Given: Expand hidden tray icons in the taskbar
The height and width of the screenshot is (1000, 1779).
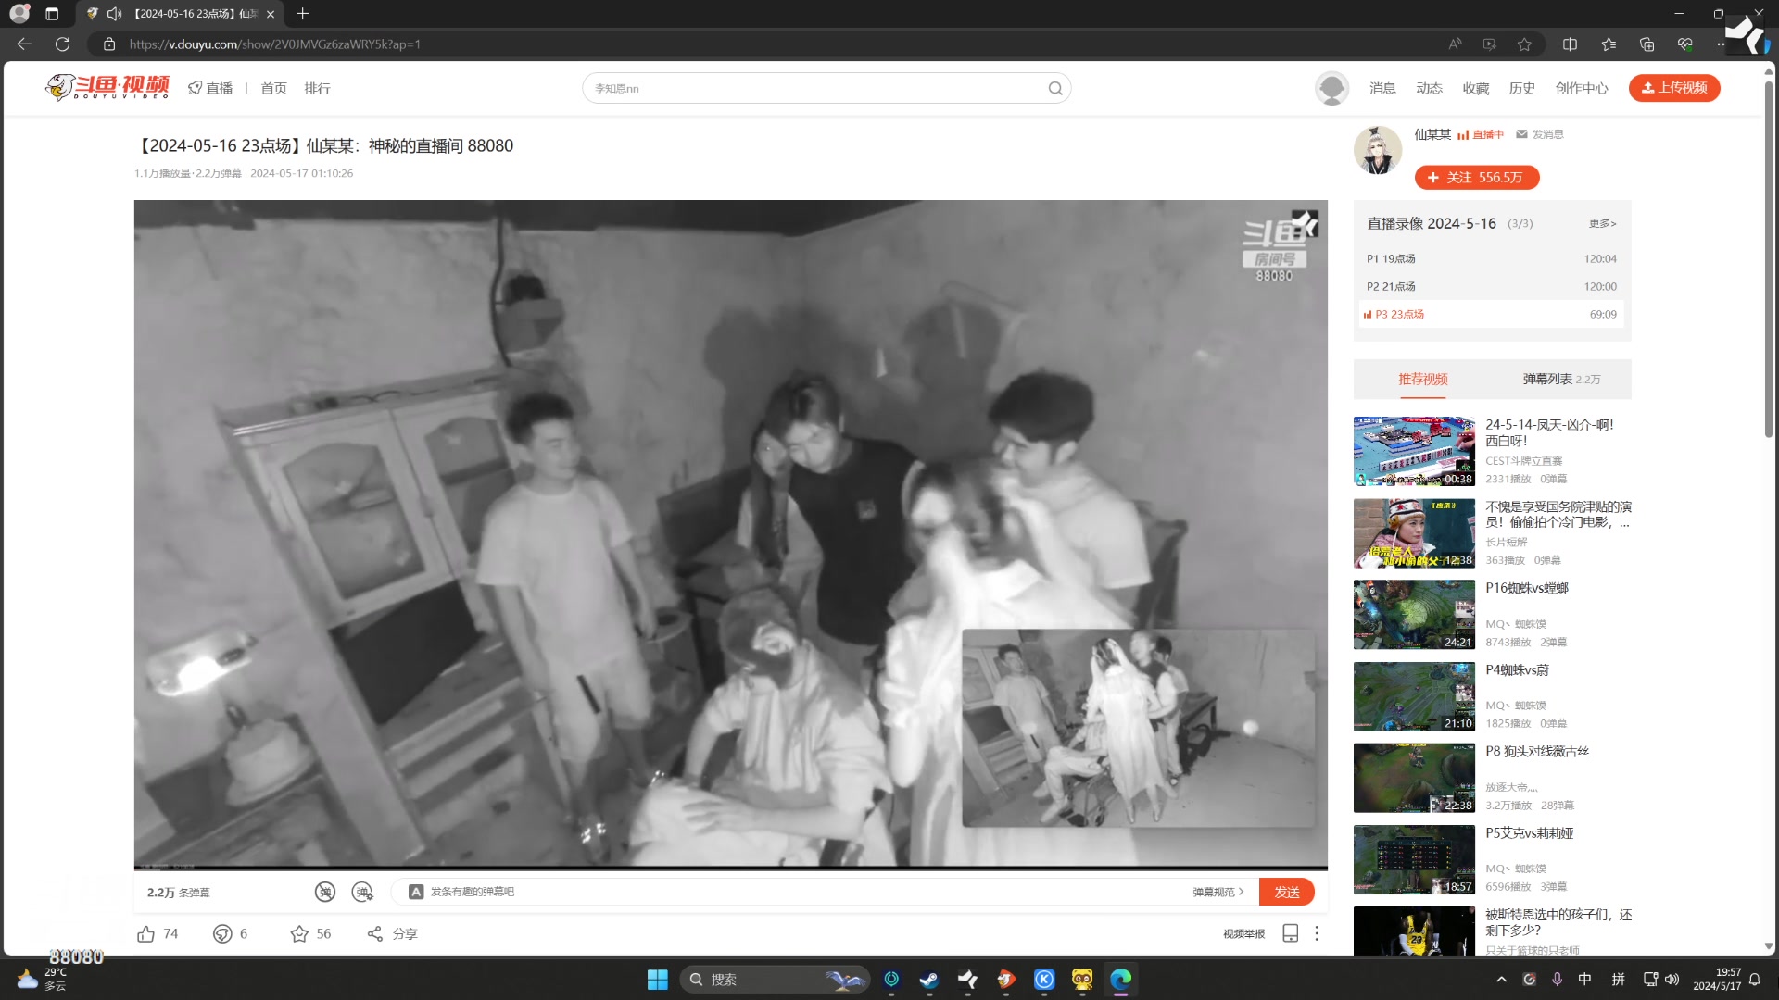Looking at the screenshot, I should [1500, 979].
